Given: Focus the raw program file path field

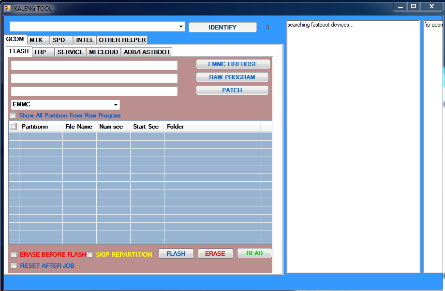Looking at the screenshot, I should coord(94,78).
